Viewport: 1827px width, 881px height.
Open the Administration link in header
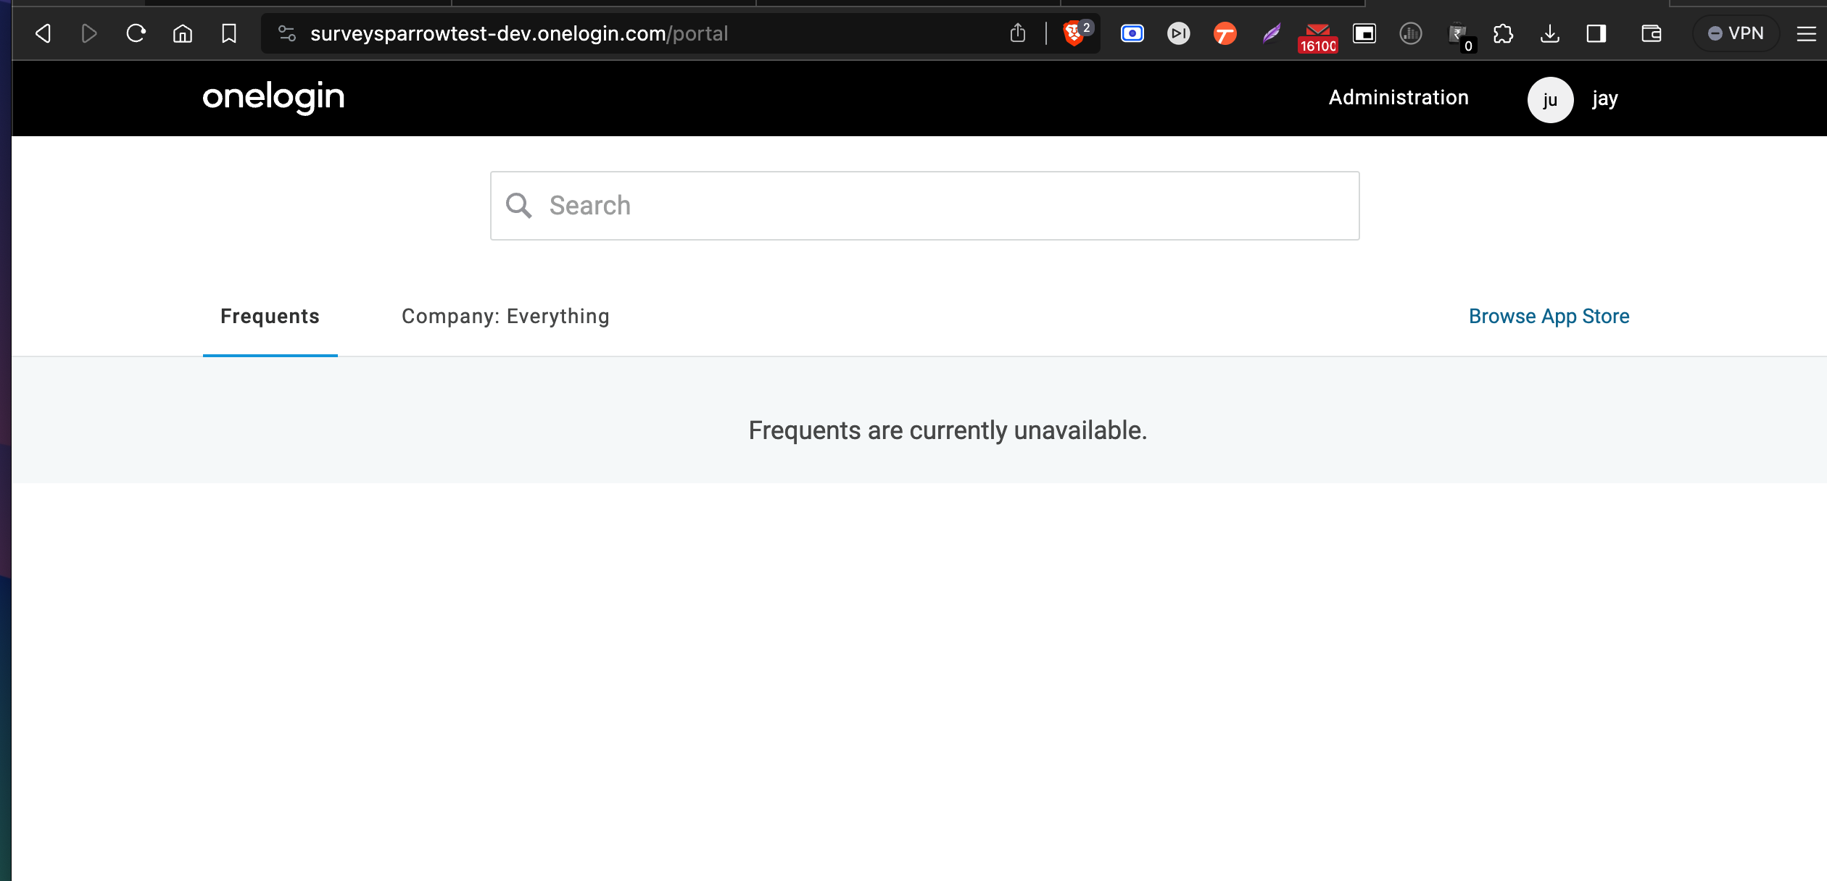[1398, 98]
